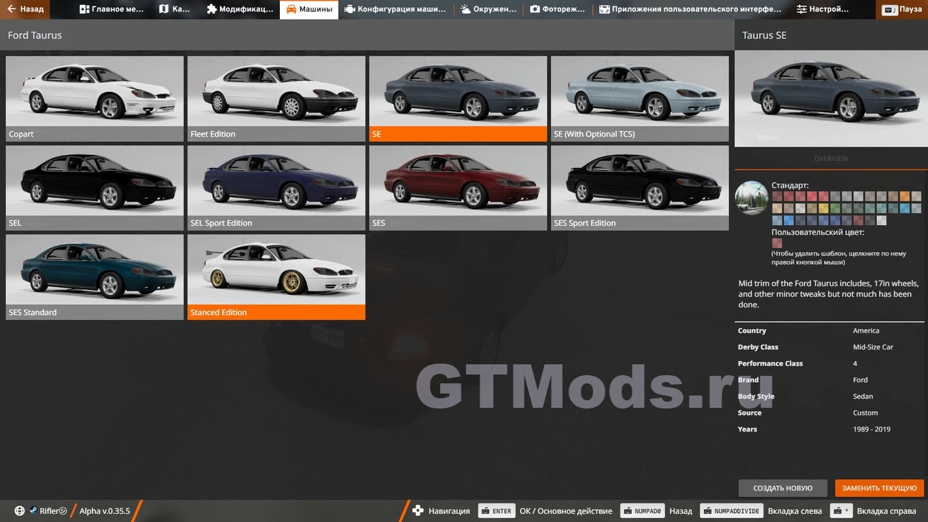Click the large Taurus SE preview image

[831, 99]
